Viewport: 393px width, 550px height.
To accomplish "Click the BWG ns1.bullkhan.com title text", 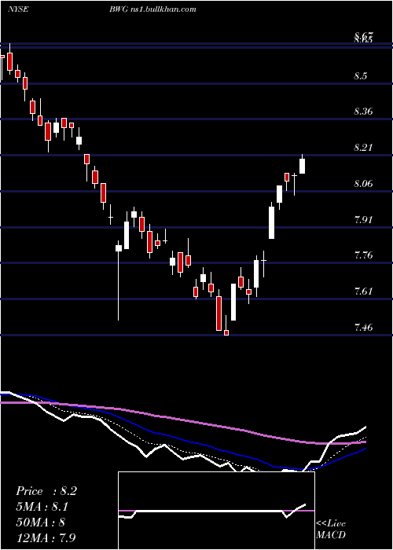I will click(152, 9).
